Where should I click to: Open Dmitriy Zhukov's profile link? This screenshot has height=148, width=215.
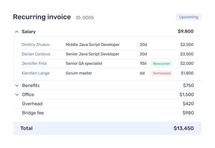pos(36,45)
